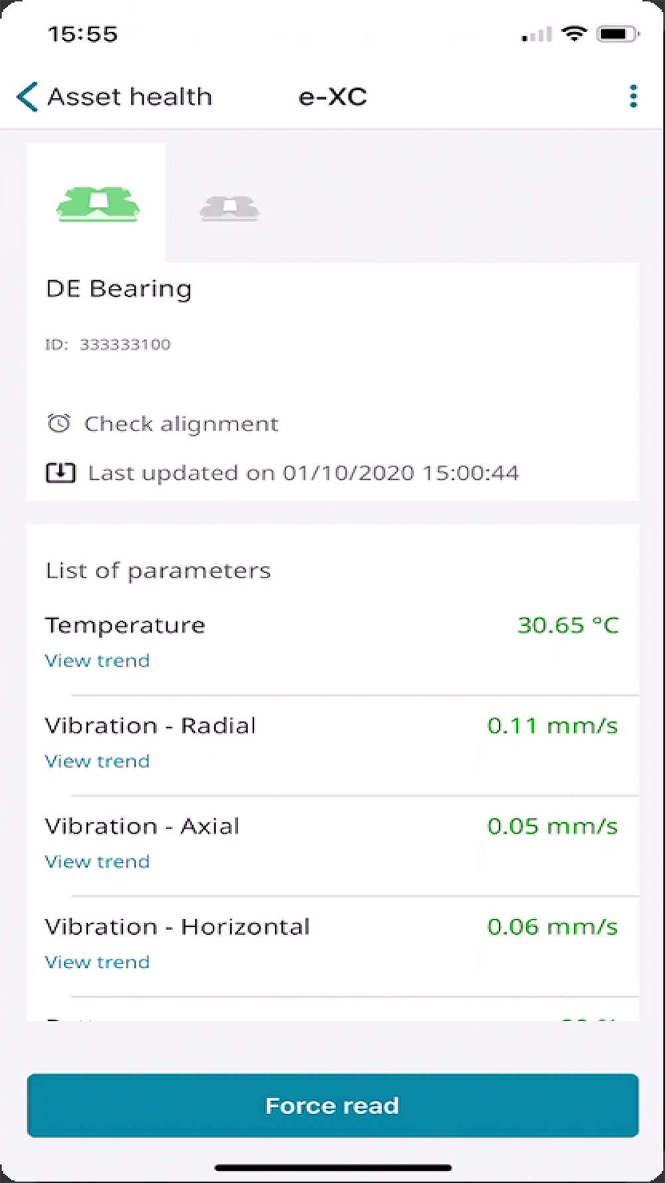Click the Force read button
Screen dimensions: 665x1183
(332, 1105)
